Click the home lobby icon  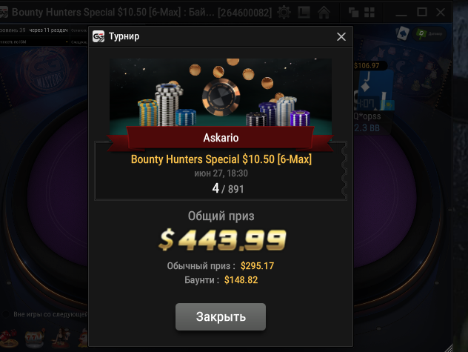tap(324, 13)
